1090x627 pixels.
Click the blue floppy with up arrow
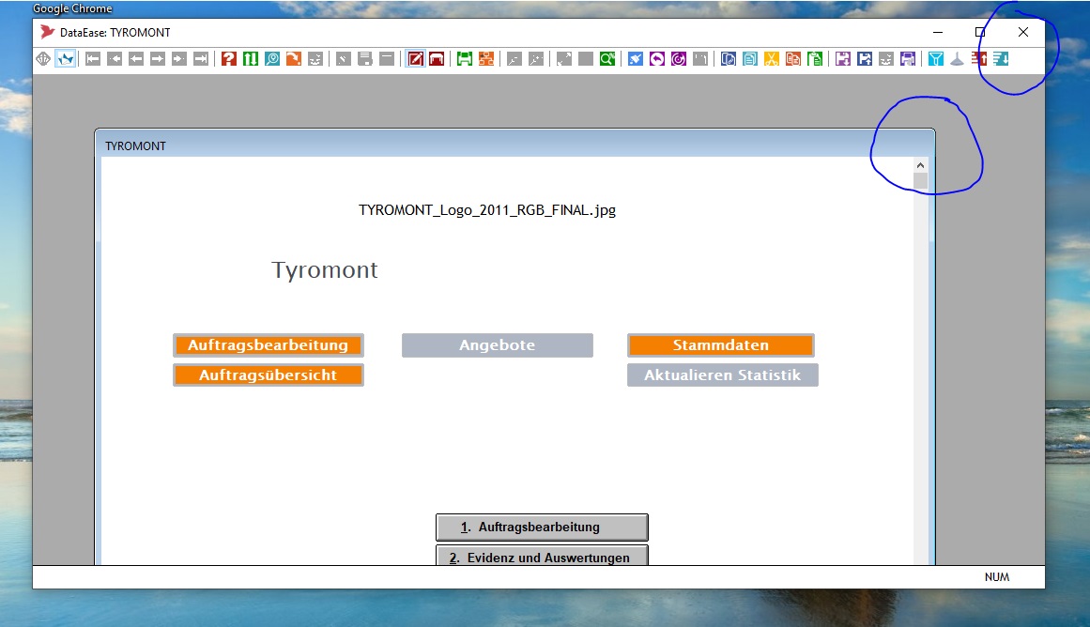865,59
